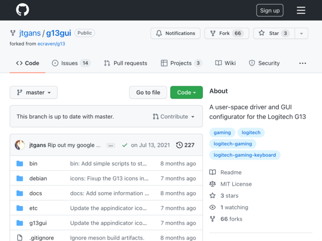Open commit 'bin: Add simple scripts to st...'
The height and width of the screenshot is (241, 322).
click(x=109, y=164)
